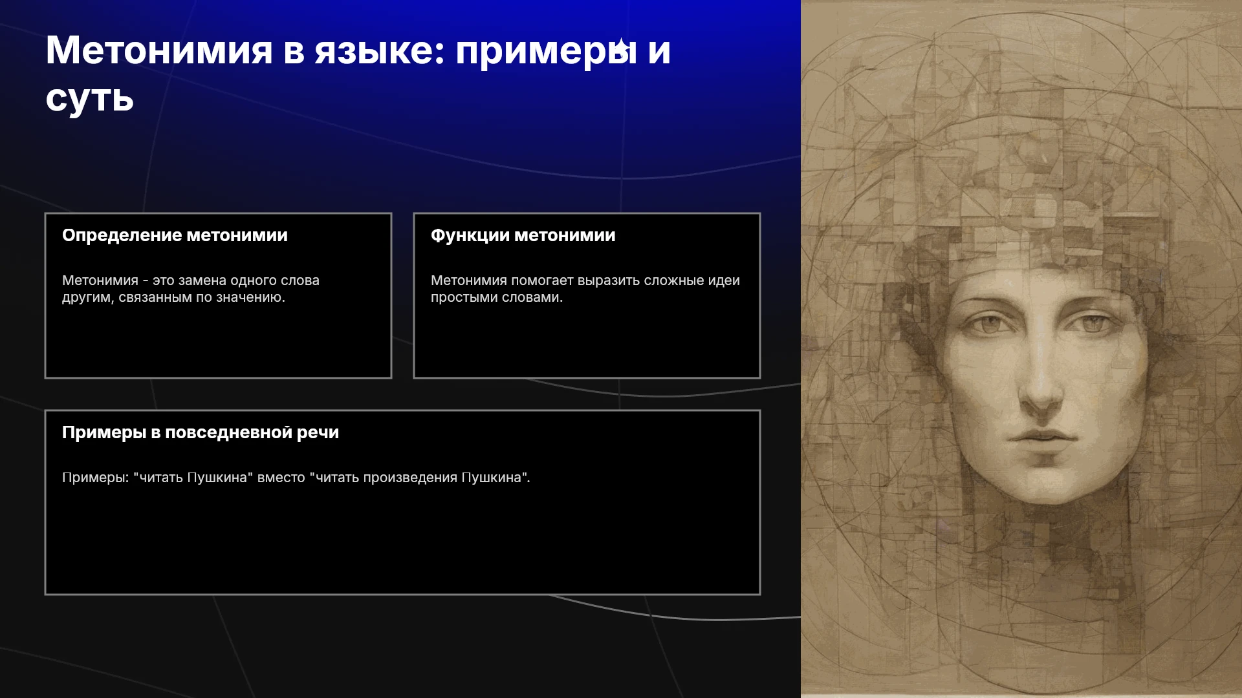Click the text "Метонимия помогает выразить сложные идеи"

pos(585,280)
